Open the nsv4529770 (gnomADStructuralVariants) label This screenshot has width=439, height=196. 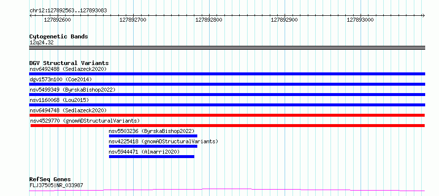click(x=85, y=121)
